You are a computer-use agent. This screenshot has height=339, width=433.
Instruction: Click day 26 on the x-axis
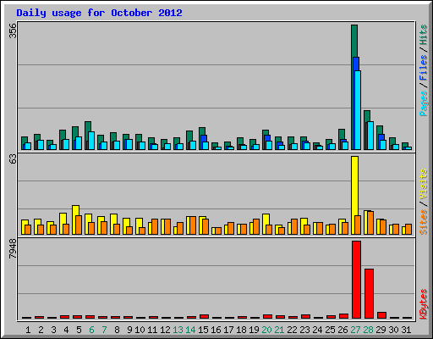(343, 330)
